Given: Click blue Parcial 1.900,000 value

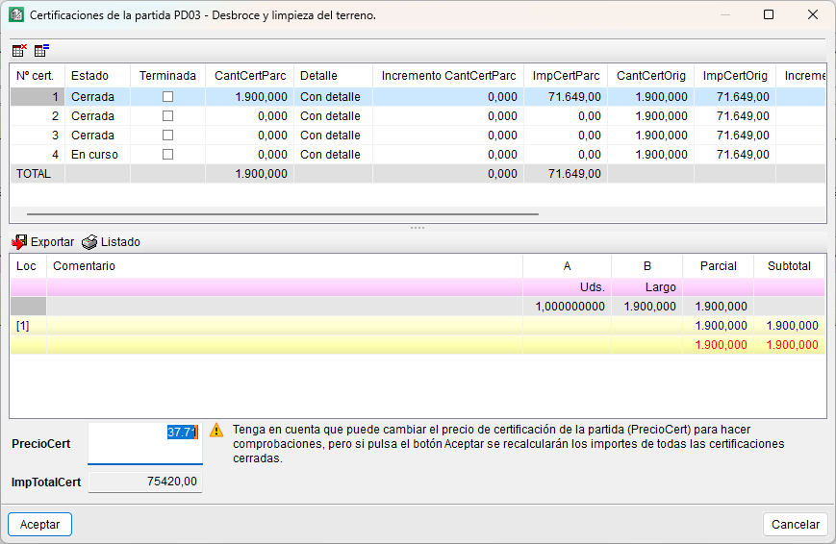Looking at the screenshot, I should 721,326.
